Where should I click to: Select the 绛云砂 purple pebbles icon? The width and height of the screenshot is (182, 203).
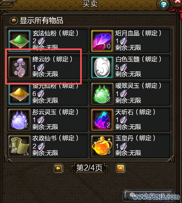[20, 67]
